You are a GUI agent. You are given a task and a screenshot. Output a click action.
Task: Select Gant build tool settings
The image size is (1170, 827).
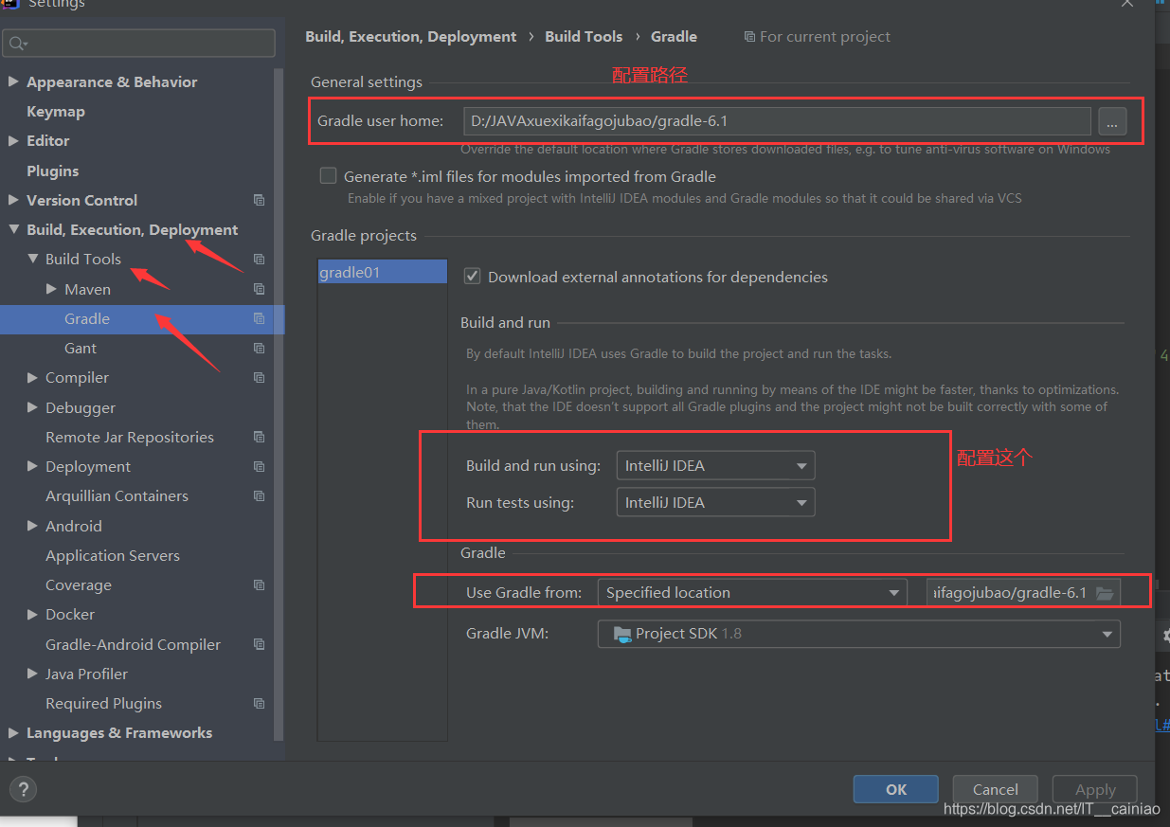coord(81,348)
